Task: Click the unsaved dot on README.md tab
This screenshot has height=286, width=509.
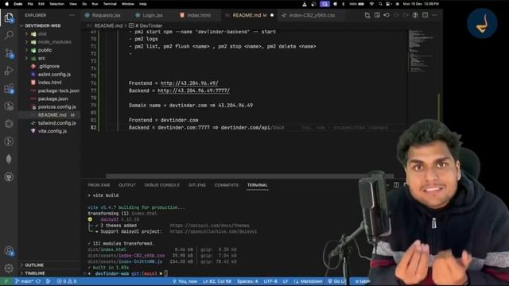Action: point(272,15)
